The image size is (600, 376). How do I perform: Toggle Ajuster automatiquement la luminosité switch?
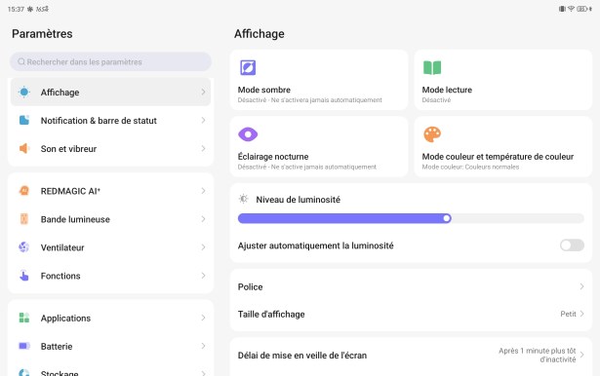click(572, 244)
